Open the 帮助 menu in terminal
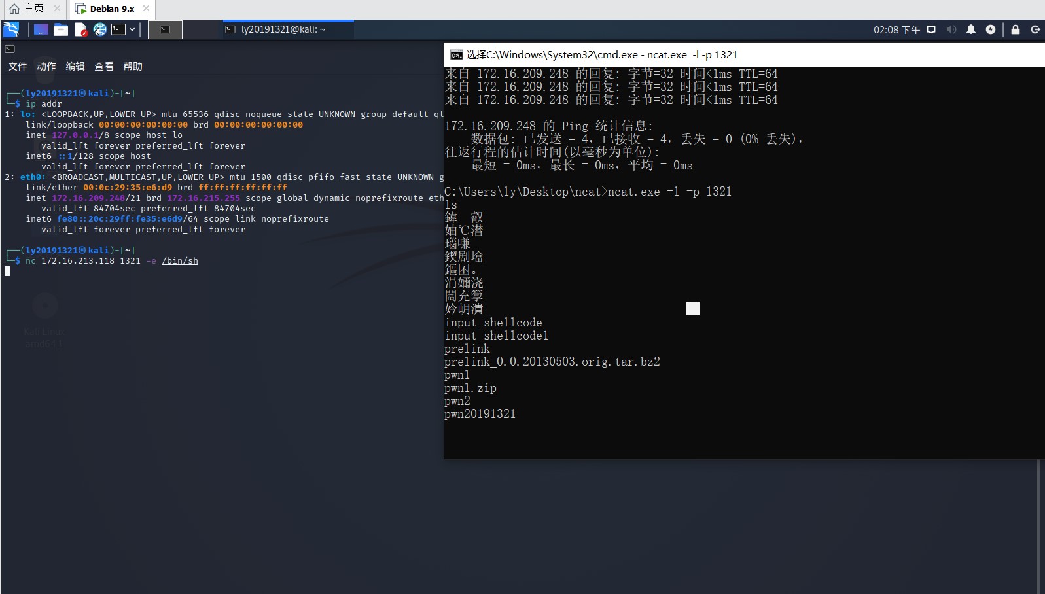Screen dimensions: 1045x594 click(x=133, y=67)
